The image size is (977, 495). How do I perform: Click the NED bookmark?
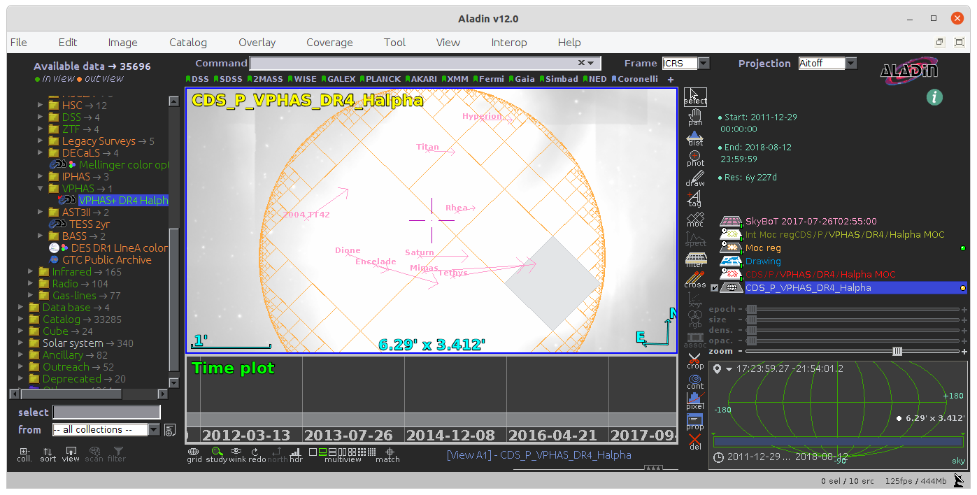point(594,79)
